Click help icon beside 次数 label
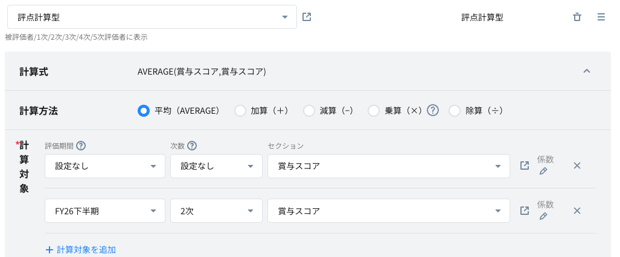 coord(193,146)
